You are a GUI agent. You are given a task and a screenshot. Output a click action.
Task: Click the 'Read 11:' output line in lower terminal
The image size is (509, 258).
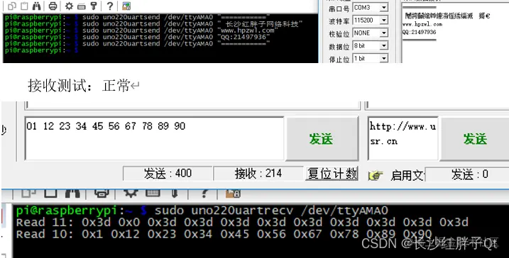[242, 223]
